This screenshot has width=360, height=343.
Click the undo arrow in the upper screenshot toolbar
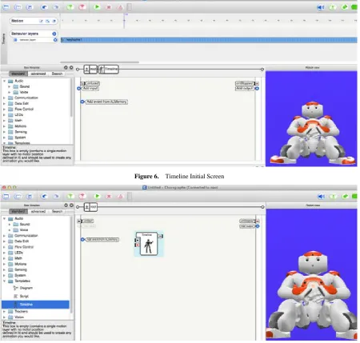coord(44,7)
